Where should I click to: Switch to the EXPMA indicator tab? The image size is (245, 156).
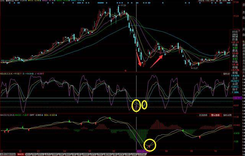[142, 154]
